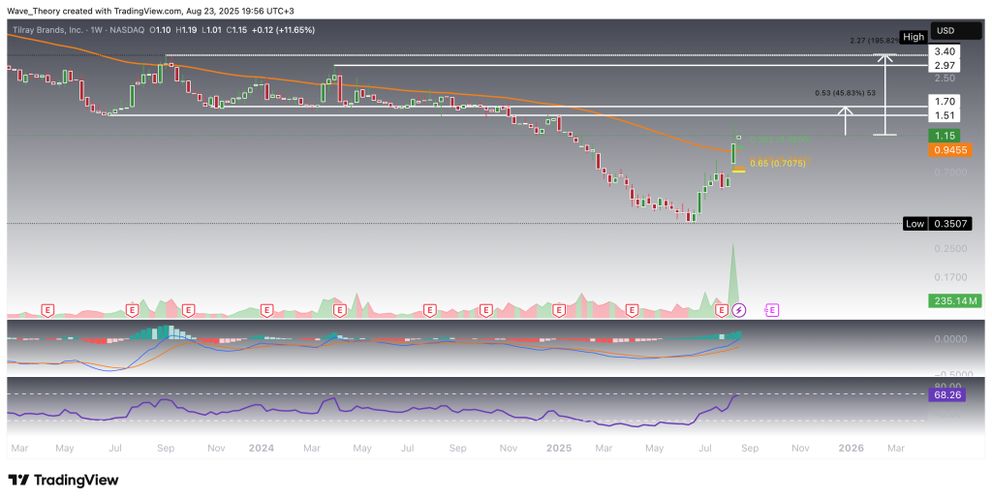
Task: Click the Tilray Brands, Inc. symbol title
Action: pos(50,30)
